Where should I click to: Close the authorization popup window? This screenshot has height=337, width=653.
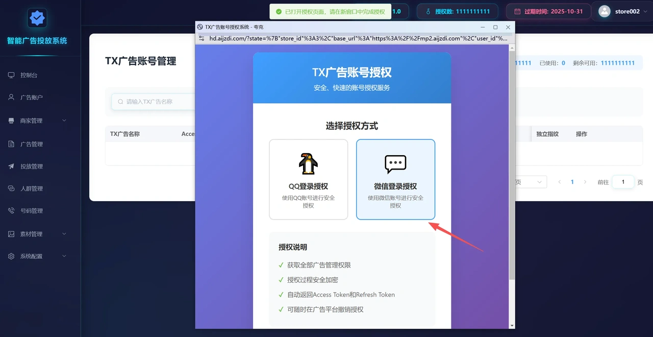click(x=508, y=27)
